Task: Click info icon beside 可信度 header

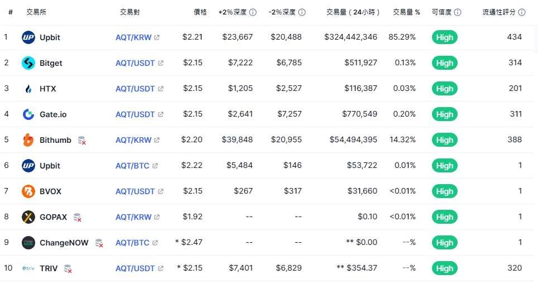Action: (x=457, y=12)
